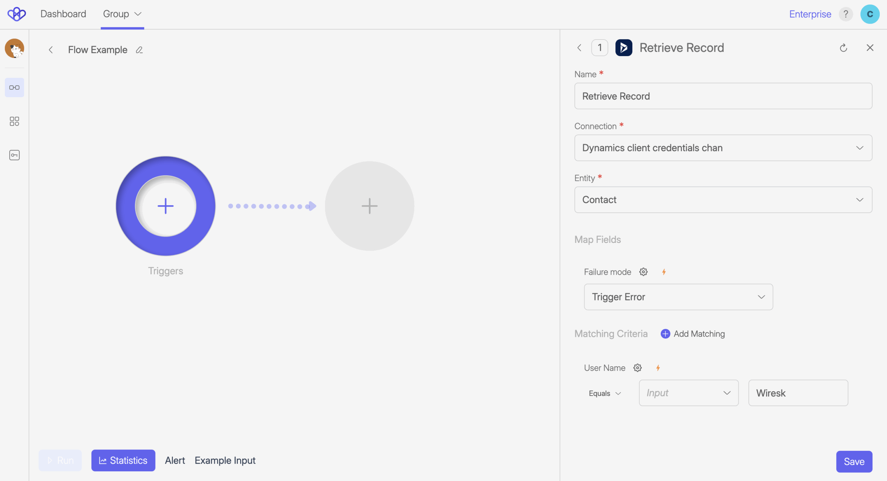Click the help question mark icon

[x=846, y=14]
